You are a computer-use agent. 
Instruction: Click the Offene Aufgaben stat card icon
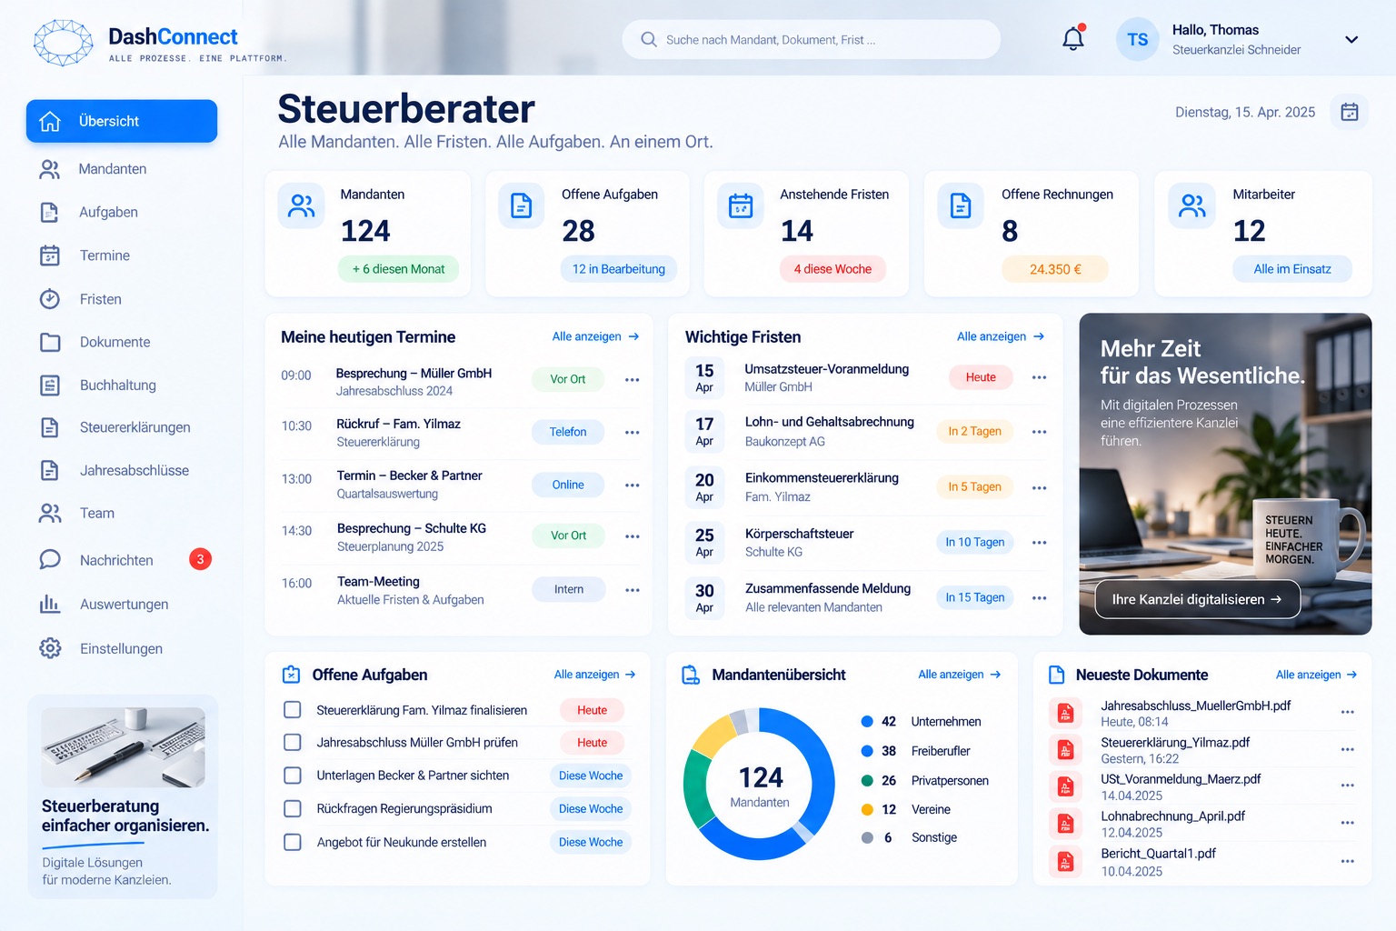522,205
